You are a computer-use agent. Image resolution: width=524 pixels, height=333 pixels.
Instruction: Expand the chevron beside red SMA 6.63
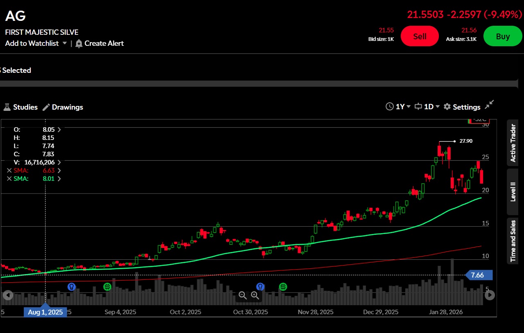tap(59, 171)
